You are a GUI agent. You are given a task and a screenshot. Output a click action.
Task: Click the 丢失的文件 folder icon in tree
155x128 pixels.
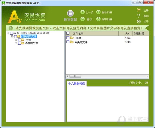point(23,43)
